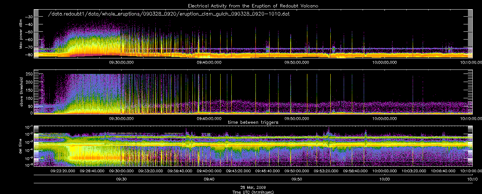Click the '0' tick on above threshold axis
The height and width of the screenshot is (194, 482).
(x=32, y=113)
